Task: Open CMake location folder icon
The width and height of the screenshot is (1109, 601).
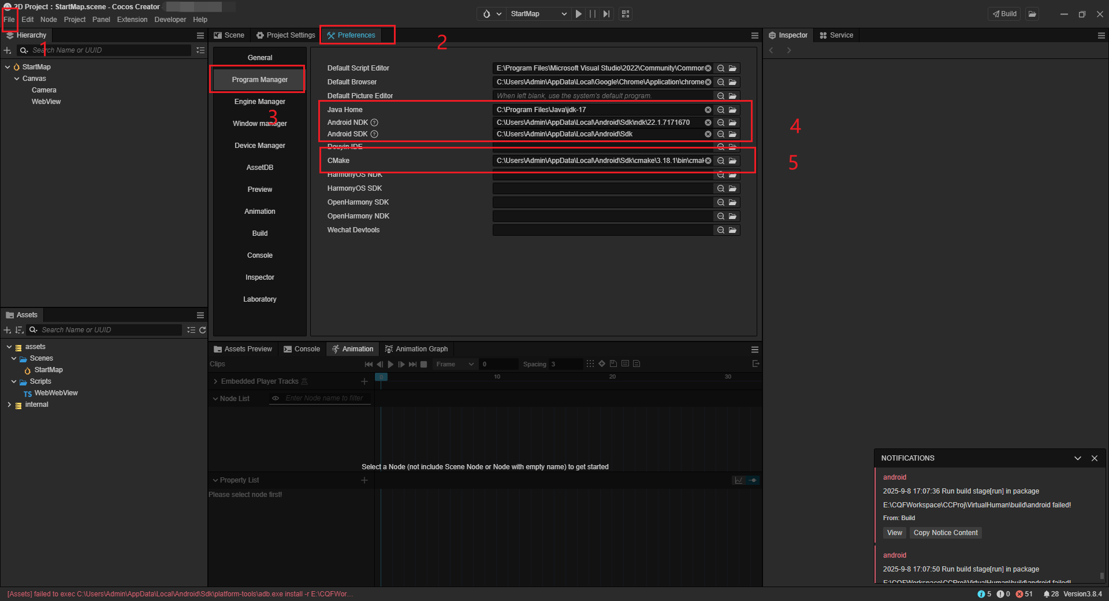Action: tap(732, 161)
